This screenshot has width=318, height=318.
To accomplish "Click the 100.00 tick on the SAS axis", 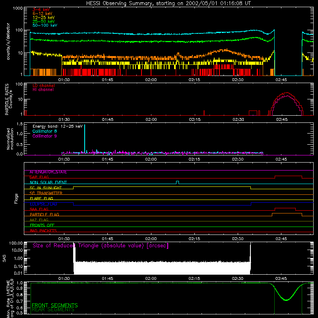I will [x=16, y=243].
